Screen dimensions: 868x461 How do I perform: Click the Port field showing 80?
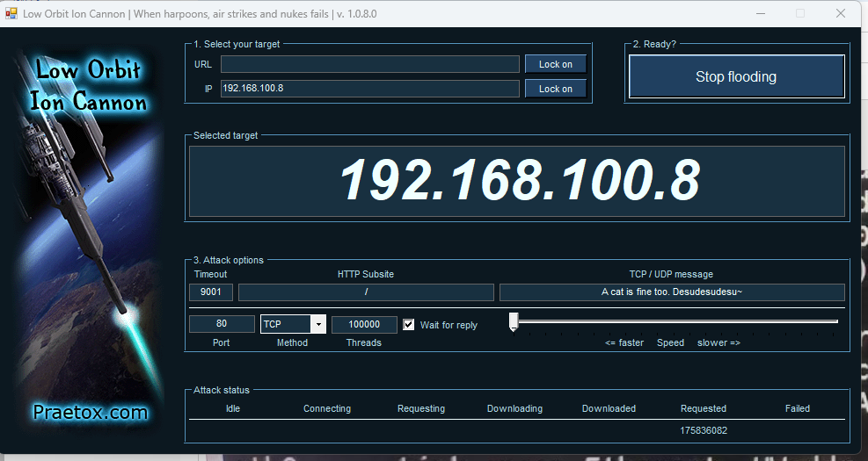(222, 324)
